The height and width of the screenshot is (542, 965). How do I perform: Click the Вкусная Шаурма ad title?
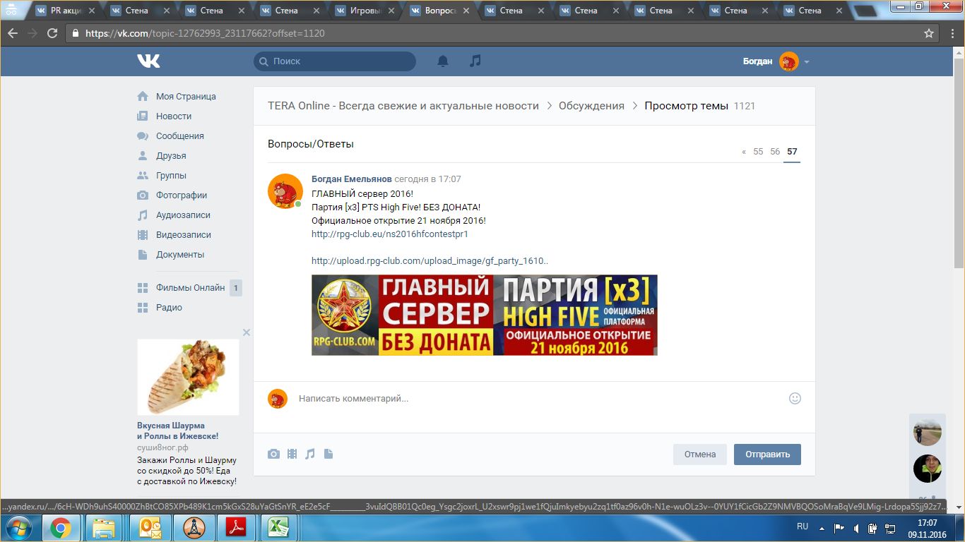(x=177, y=431)
